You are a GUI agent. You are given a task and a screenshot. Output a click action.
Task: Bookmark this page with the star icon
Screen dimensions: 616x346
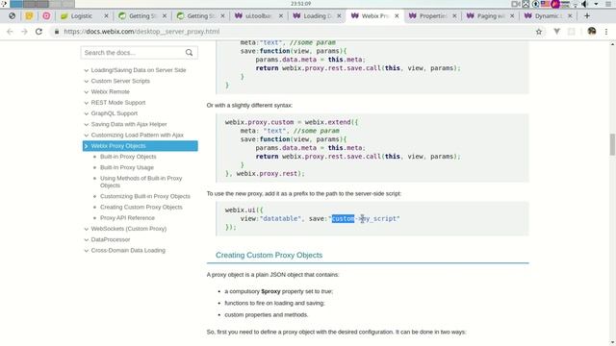[539, 32]
